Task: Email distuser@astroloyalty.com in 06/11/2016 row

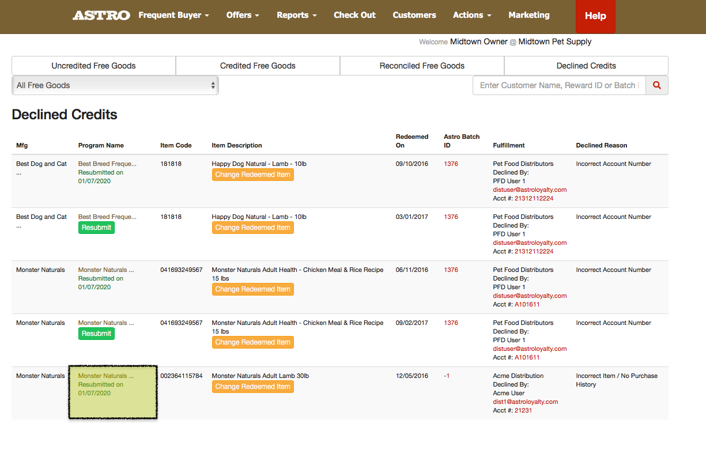Action: [x=530, y=296]
